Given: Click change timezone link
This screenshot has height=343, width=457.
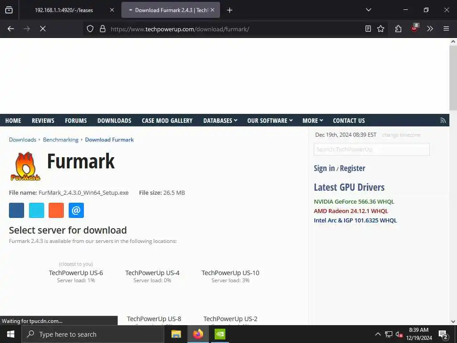Looking at the screenshot, I should coord(401,135).
